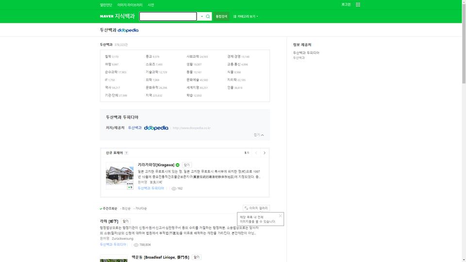Screen dimensions: 466x262
Task: Go to previous new entry arrow
Action: coord(256,153)
